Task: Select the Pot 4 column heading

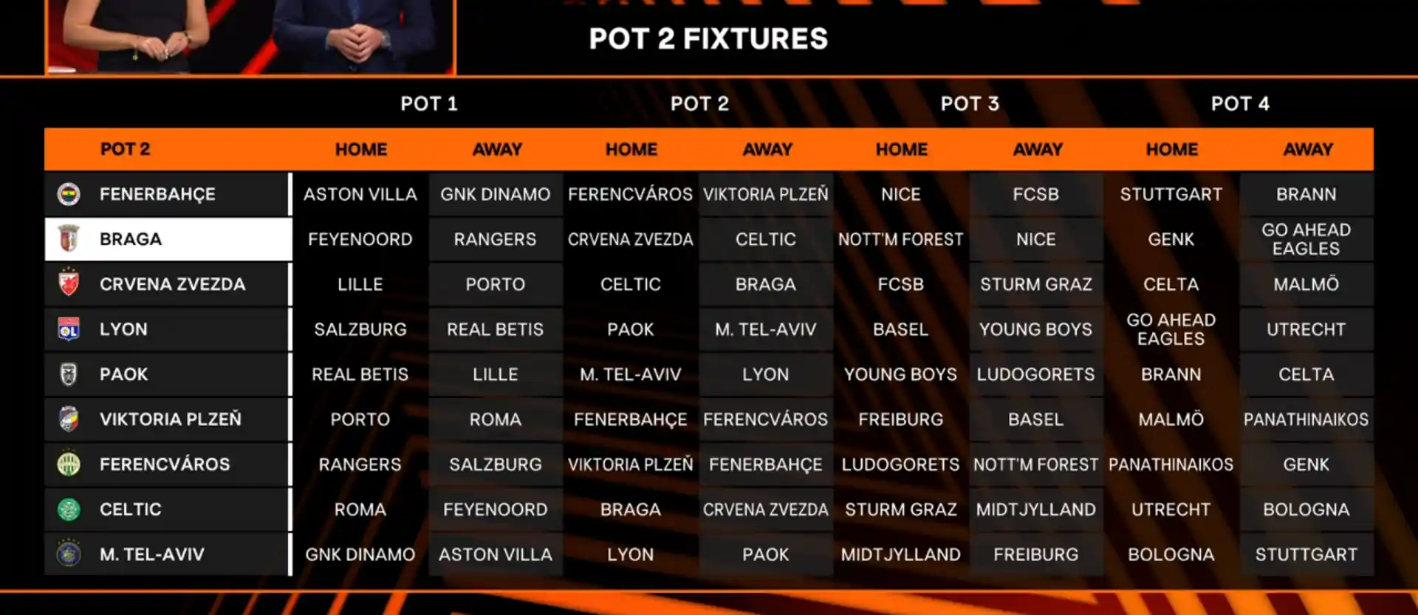Action: [x=1240, y=103]
